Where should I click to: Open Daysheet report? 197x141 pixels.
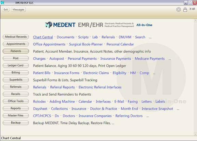tap(40, 109)
